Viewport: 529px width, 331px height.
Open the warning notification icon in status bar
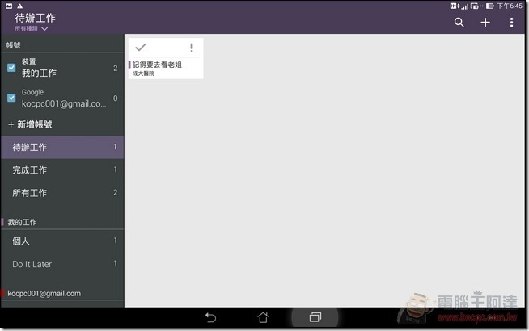point(20,6)
